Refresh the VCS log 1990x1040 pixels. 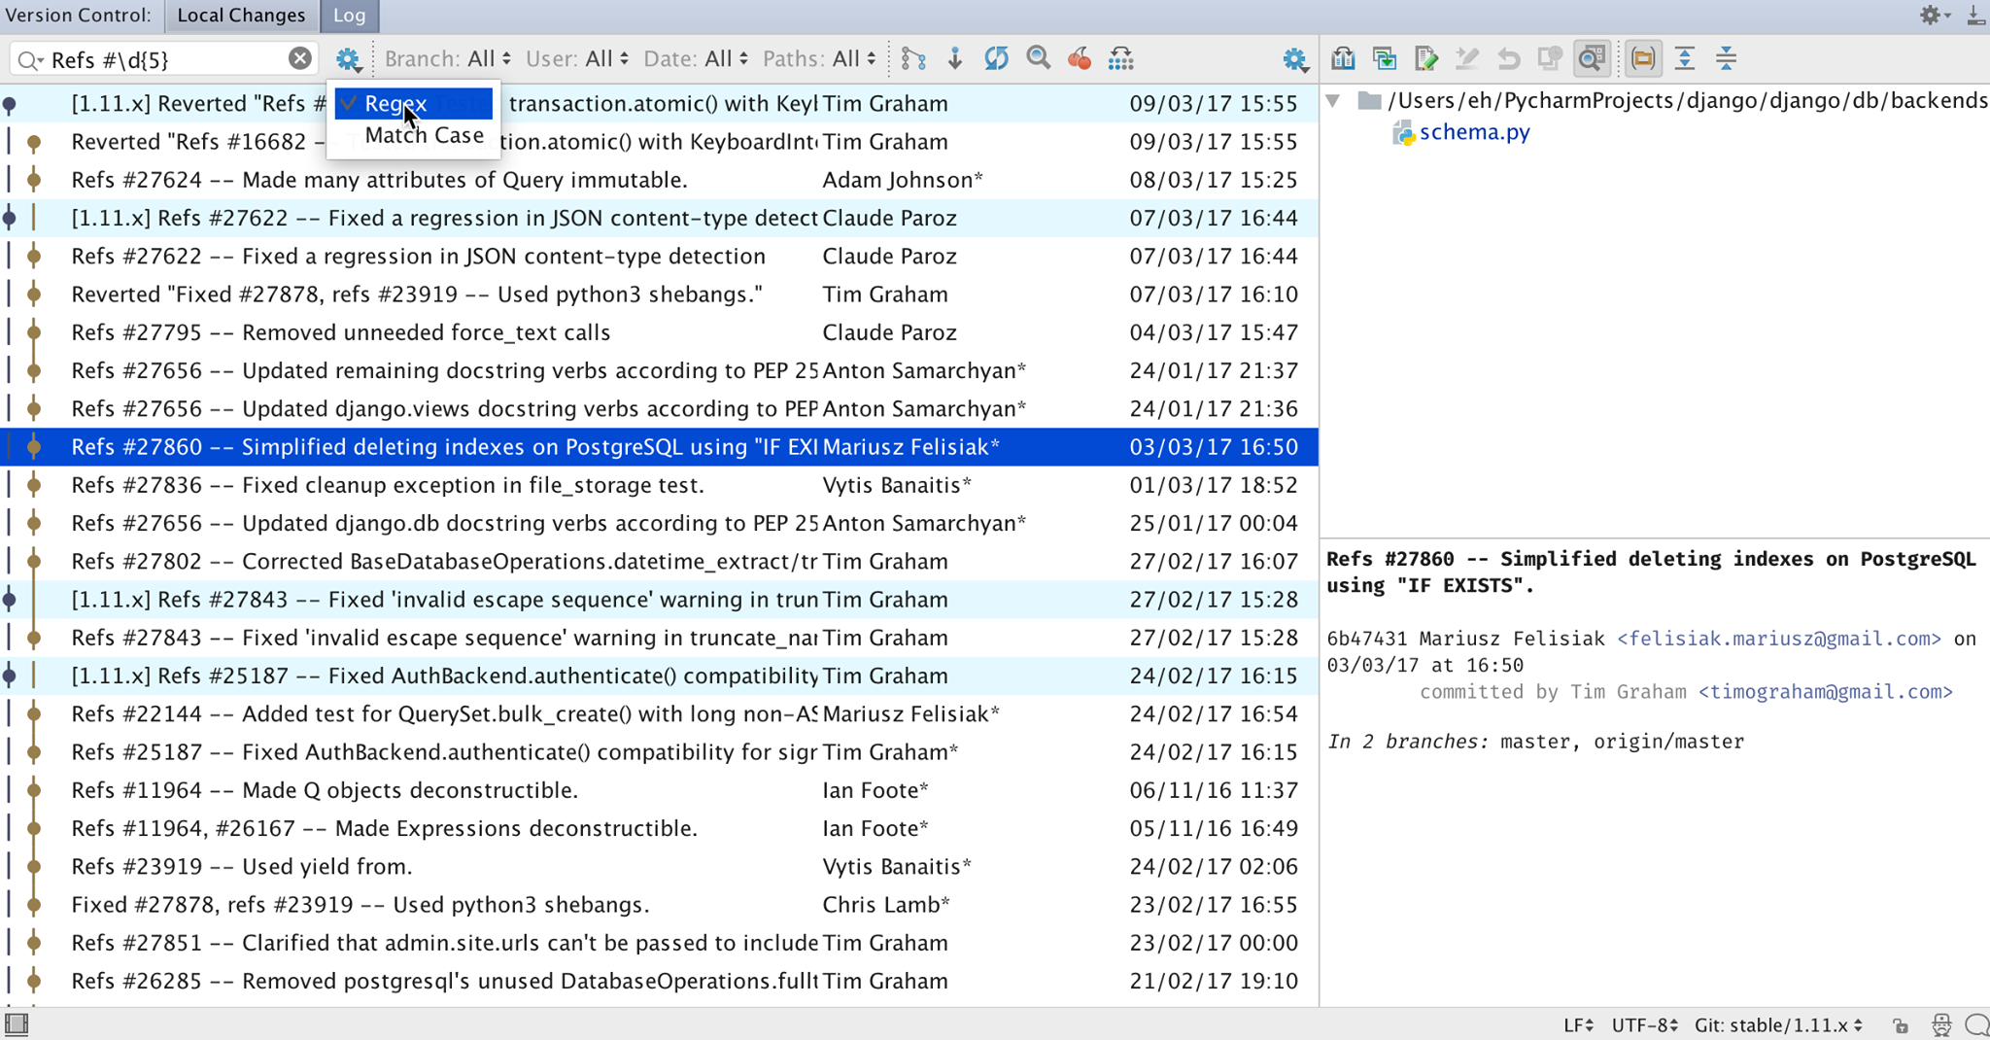(996, 59)
